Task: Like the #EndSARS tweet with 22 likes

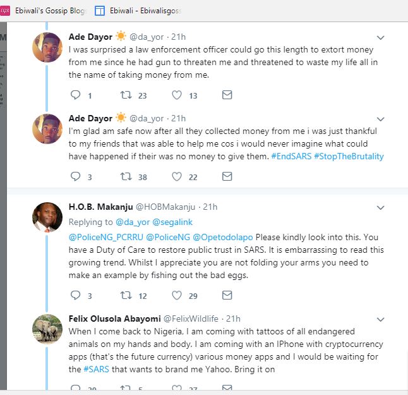Action: coord(177,176)
